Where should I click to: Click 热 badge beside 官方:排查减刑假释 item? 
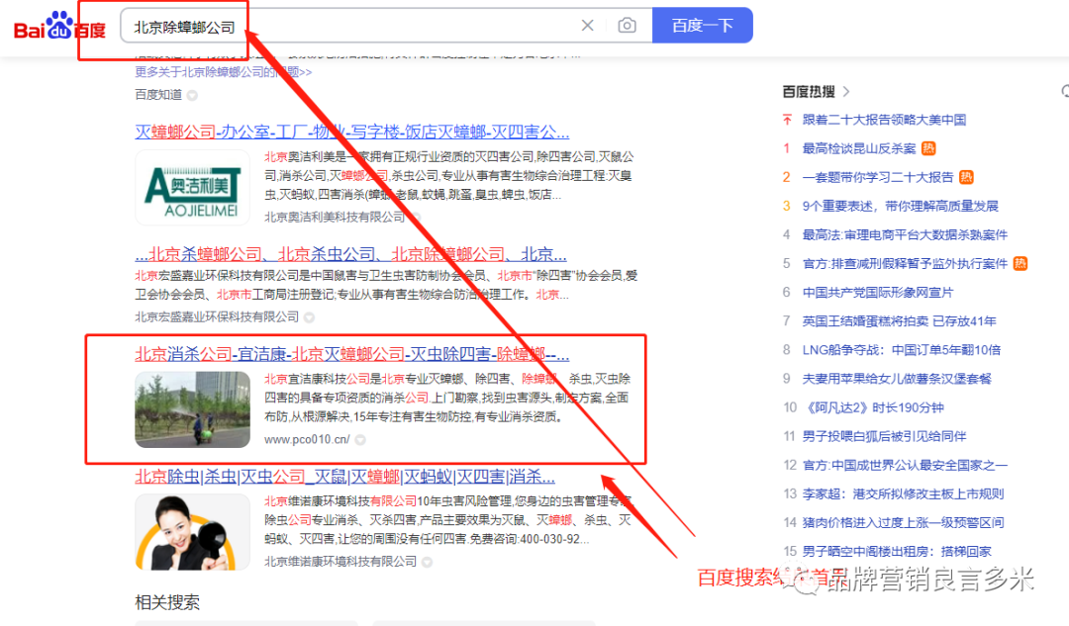point(1020,264)
